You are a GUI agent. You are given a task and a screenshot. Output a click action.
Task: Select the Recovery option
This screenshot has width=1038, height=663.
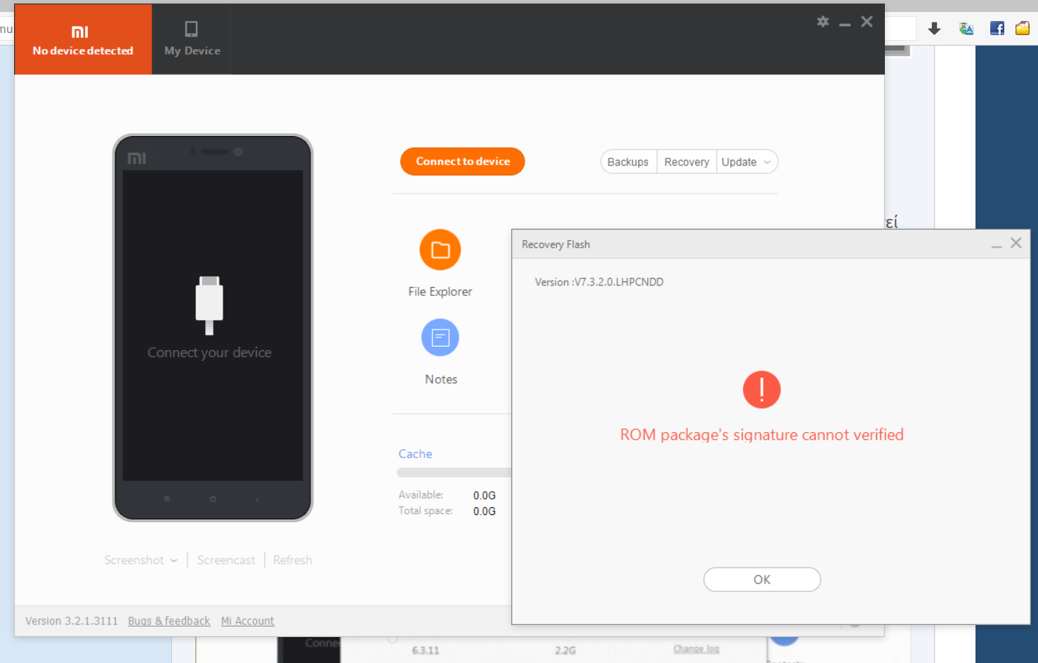tap(686, 162)
